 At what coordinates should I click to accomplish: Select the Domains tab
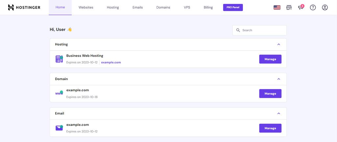(163, 8)
